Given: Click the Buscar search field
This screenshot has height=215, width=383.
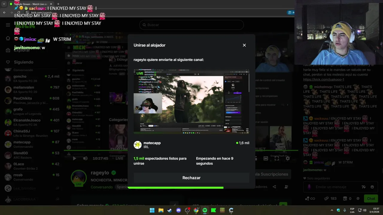Looking at the screenshot, I should [191, 25].
